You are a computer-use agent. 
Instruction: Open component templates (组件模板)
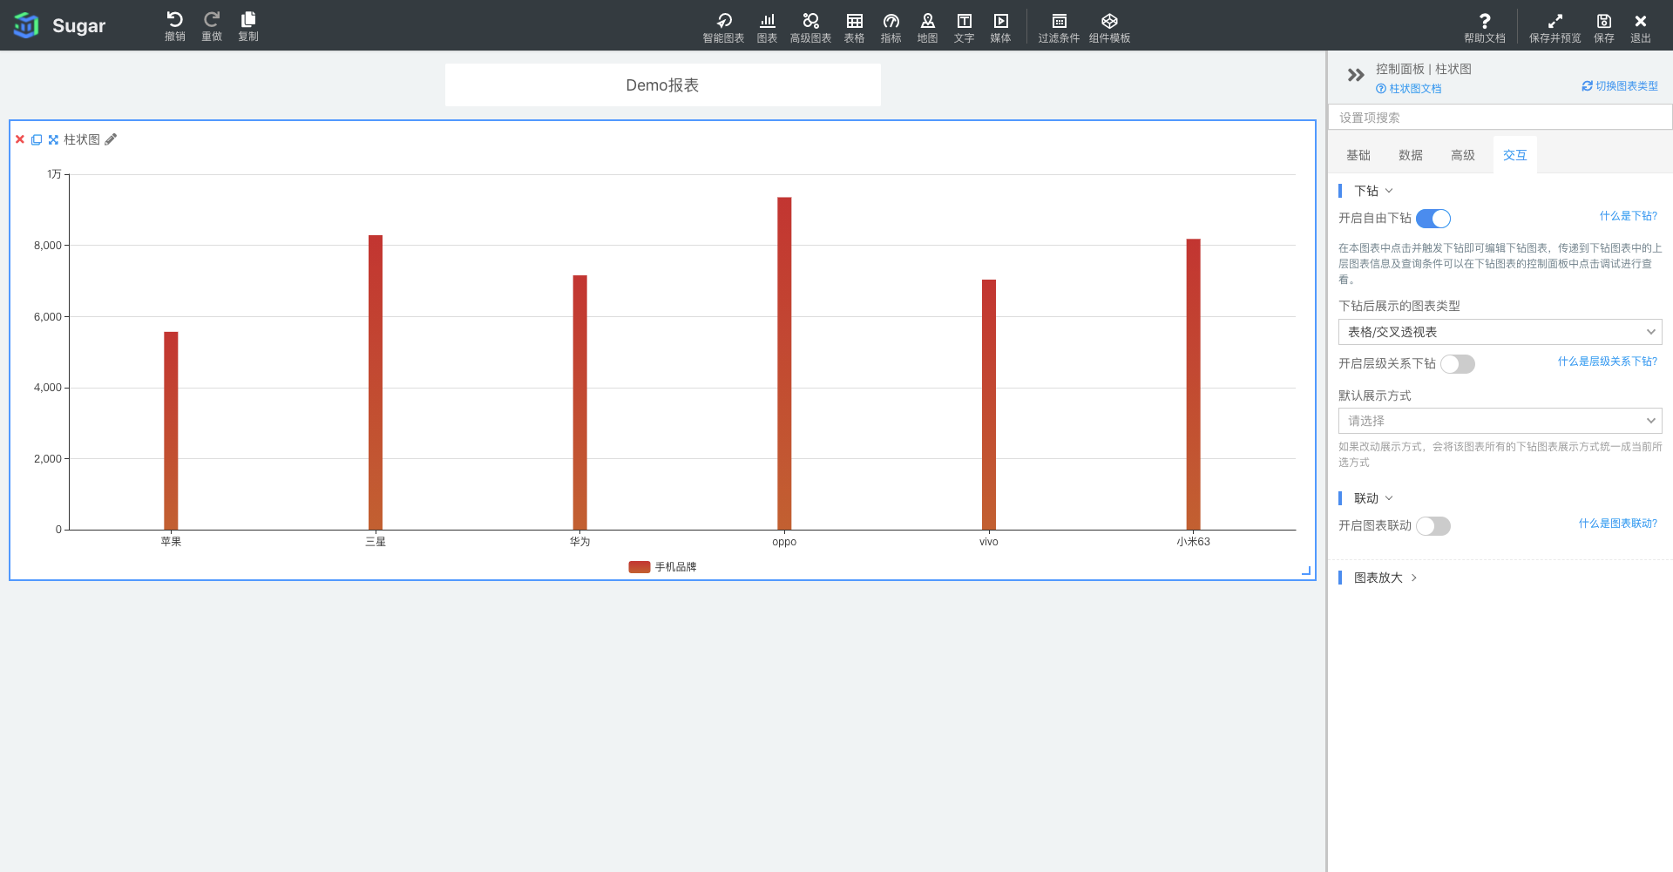[1109, 28]
